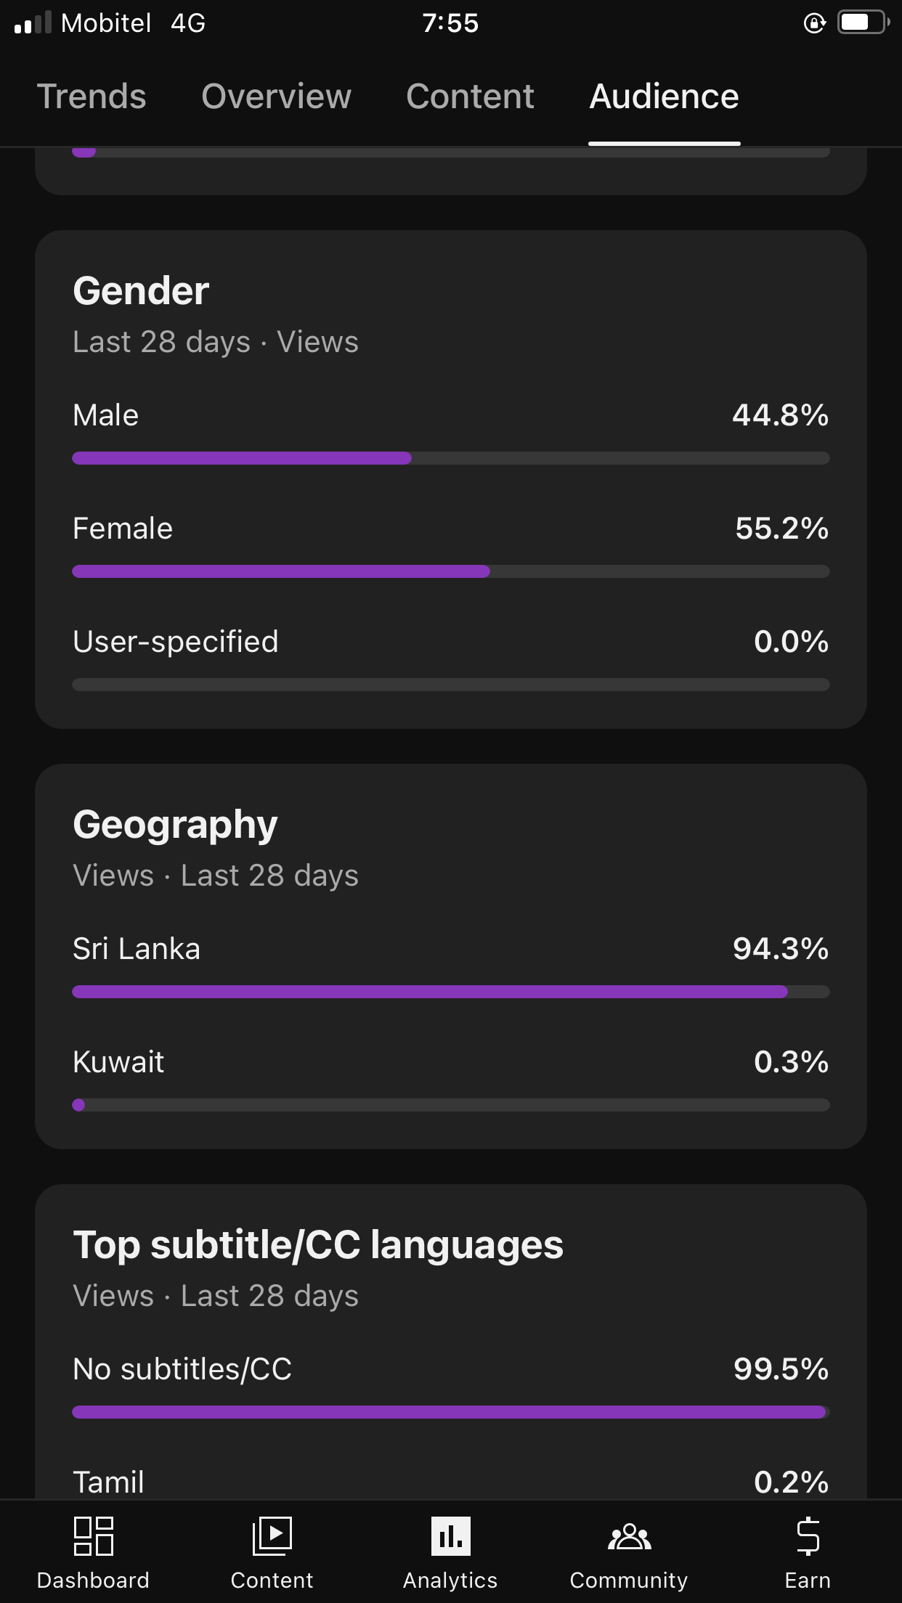The height and width of the screenshot is (1603, 902).
Task: Open the top Content tab
Action: 470,97
